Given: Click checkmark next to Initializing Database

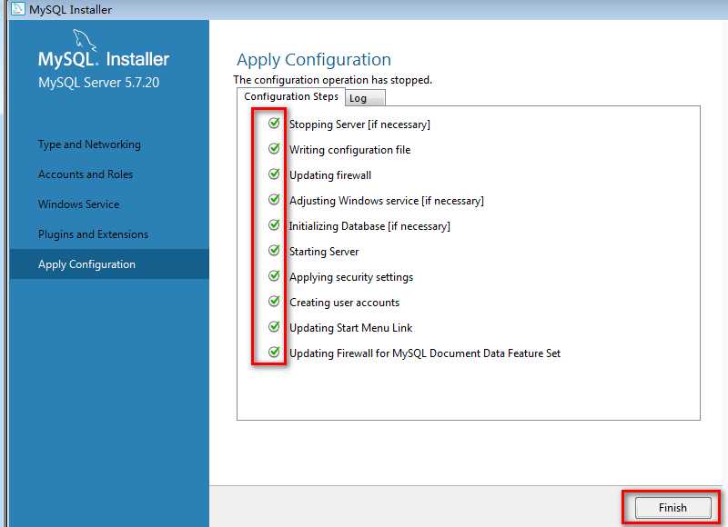Looking at the screenshot, I should 274,225.
